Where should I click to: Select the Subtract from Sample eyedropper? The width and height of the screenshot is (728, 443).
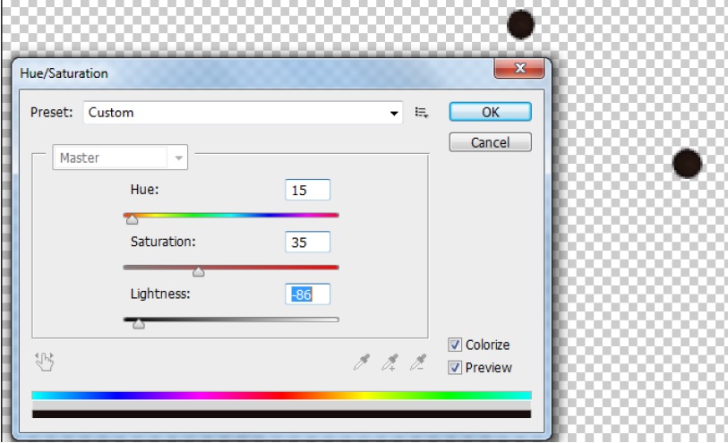[x=417, y=362]
